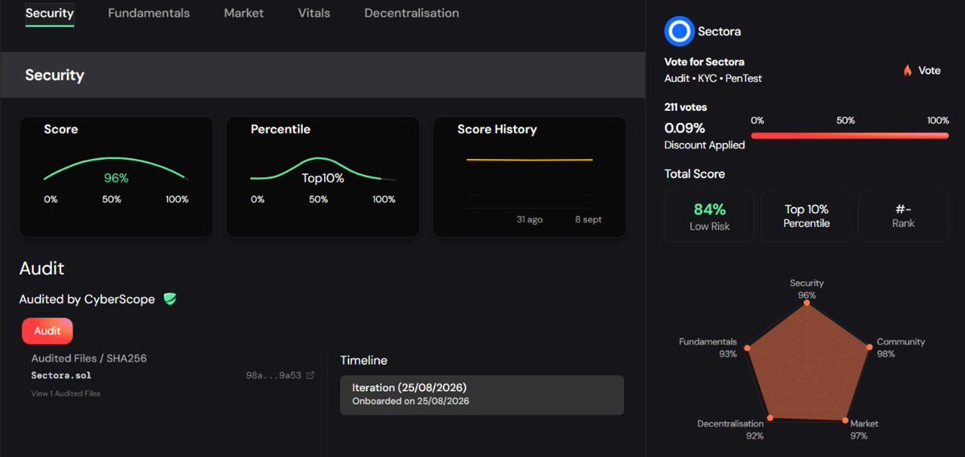Screen dimensions: 965x457
Task: Open the Fundamentals tab
Action: (149, 13)
